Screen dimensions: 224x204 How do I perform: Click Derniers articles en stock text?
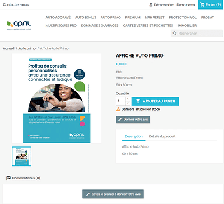click(x=141, y=109)
